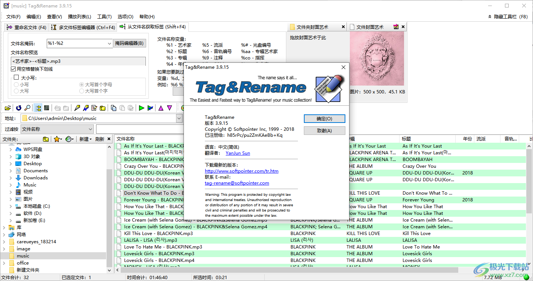533x281 pixels.
Task: Close the folder tree panel
Action: [x=109, y=139]
